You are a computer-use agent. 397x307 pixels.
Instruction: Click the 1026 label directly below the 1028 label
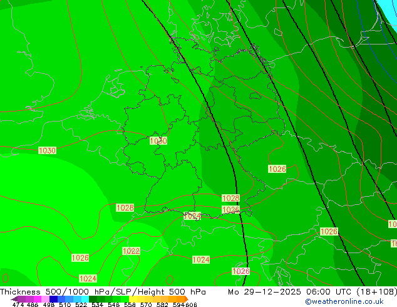click(230, 210)
